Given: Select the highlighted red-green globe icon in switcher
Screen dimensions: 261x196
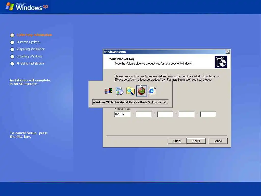Looking at the screenshot, I should pyautogui.click(x=141, y=91).
